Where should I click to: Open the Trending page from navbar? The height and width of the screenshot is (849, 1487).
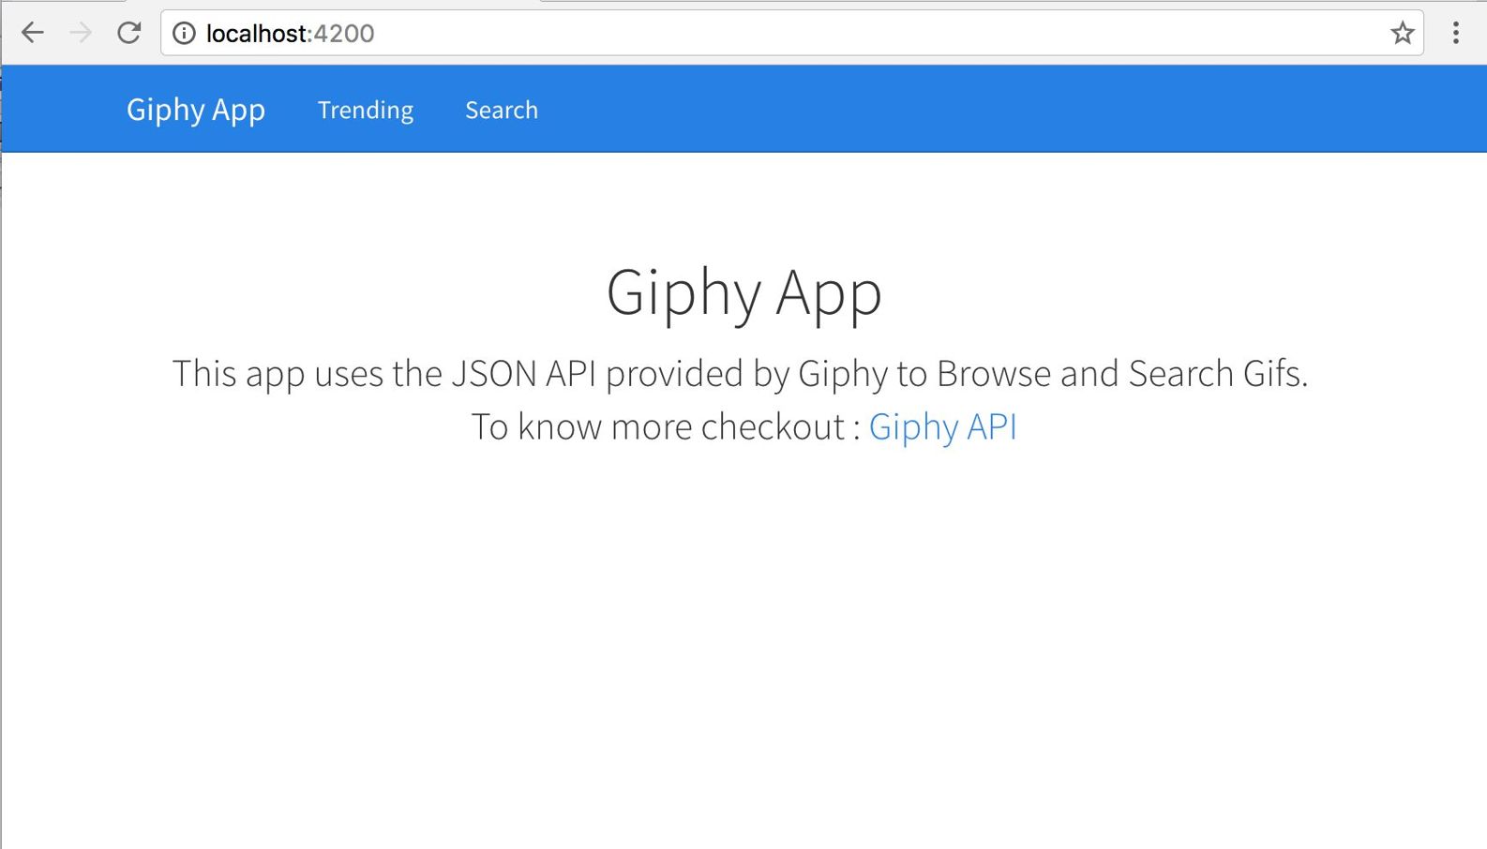366,111
